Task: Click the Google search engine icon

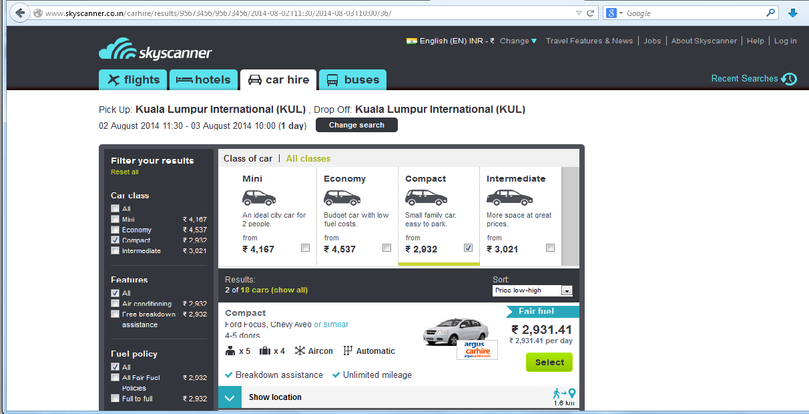Action: pos(611,13)
